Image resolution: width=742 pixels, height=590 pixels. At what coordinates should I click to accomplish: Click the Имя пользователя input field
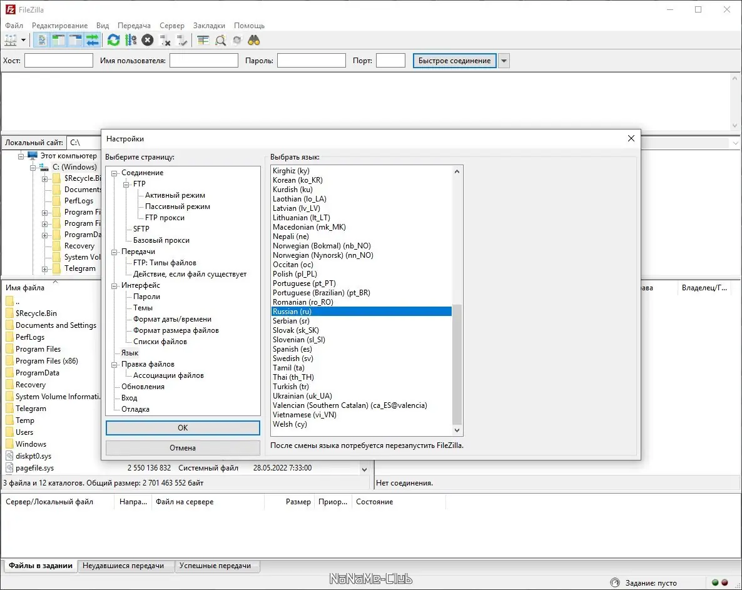point(204,61)
